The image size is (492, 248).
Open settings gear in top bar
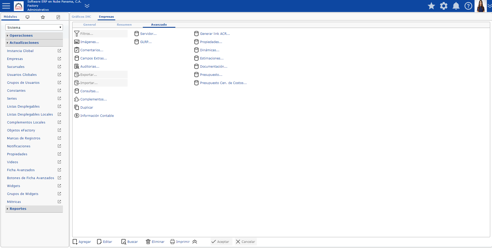tap(444, 6)
